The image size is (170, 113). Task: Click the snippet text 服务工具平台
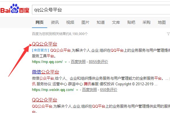[x=44, y=56]
